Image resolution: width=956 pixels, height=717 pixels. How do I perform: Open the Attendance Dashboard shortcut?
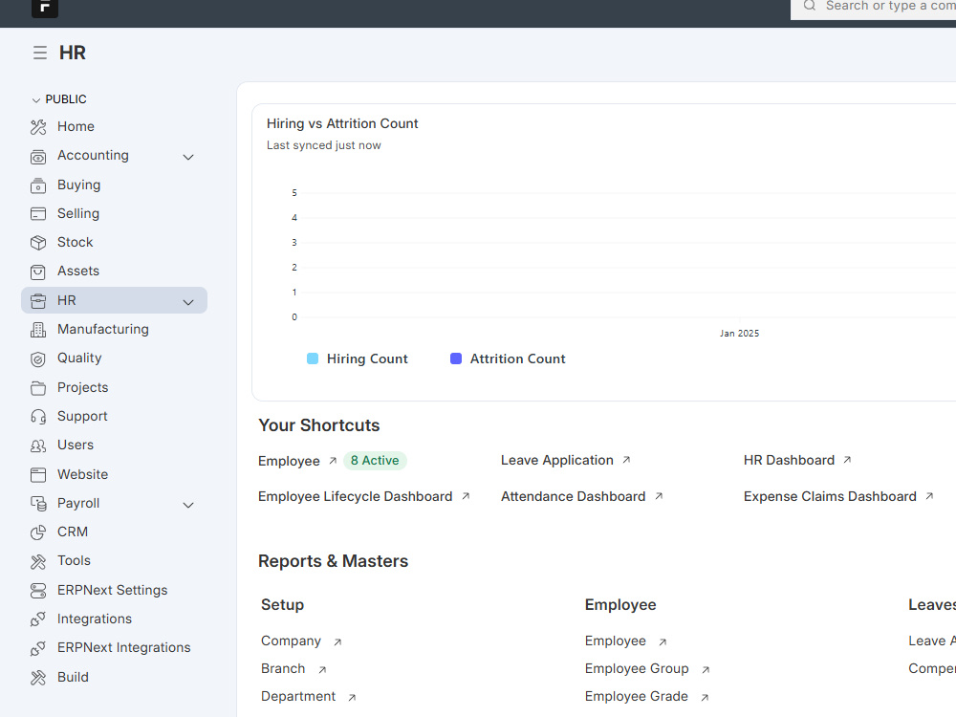click(573, 496)
